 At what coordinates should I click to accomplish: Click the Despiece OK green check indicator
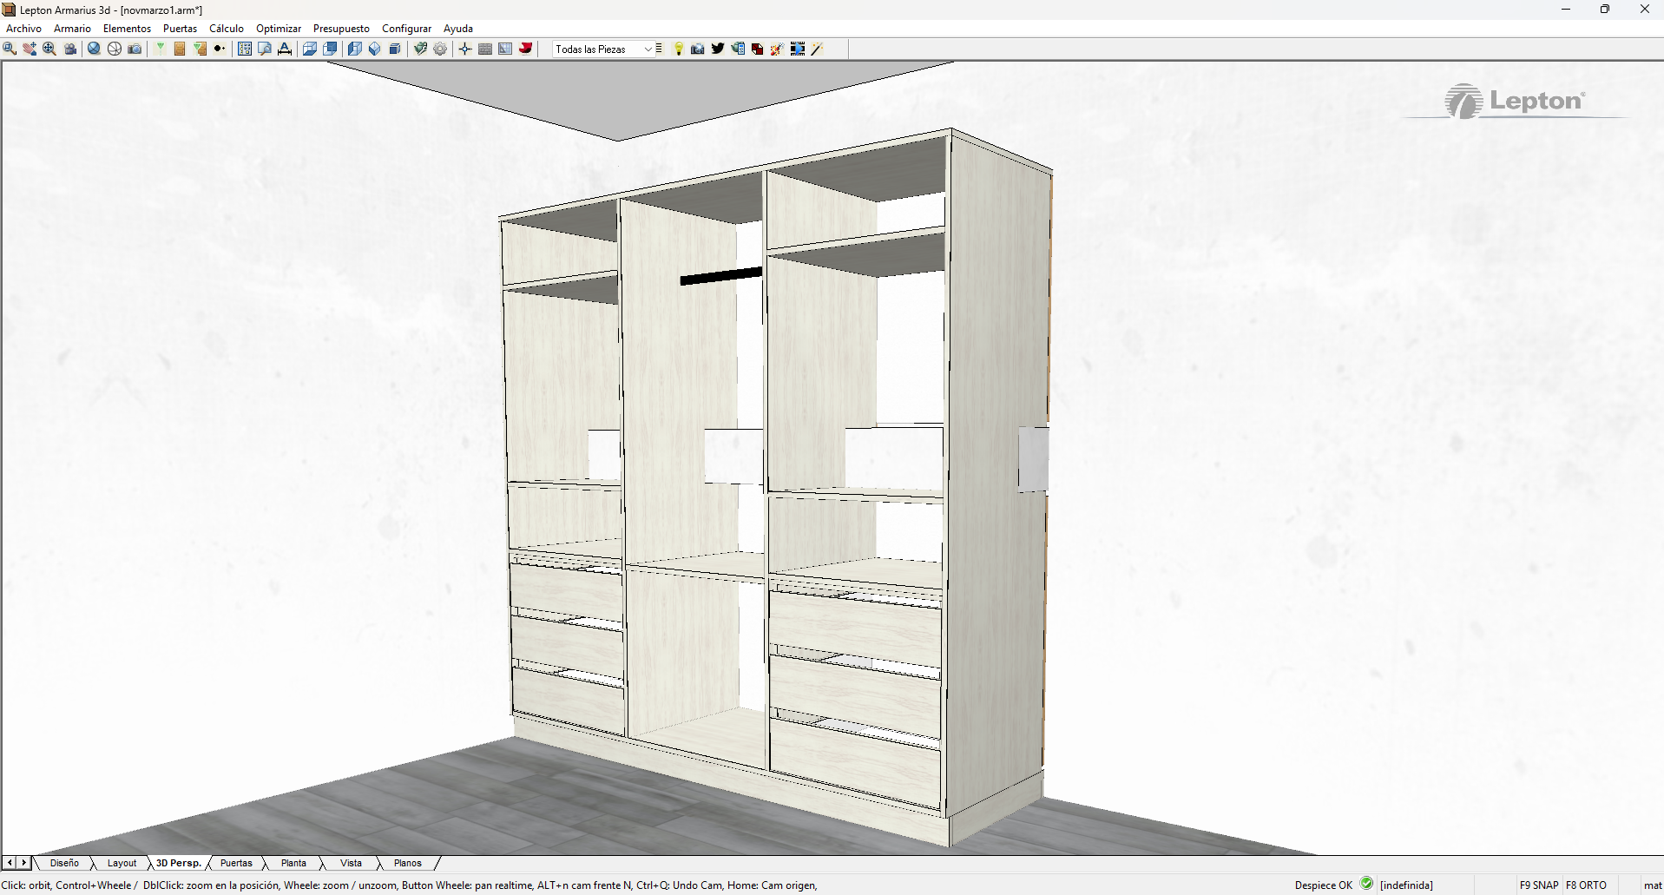tap(1366, 884)
